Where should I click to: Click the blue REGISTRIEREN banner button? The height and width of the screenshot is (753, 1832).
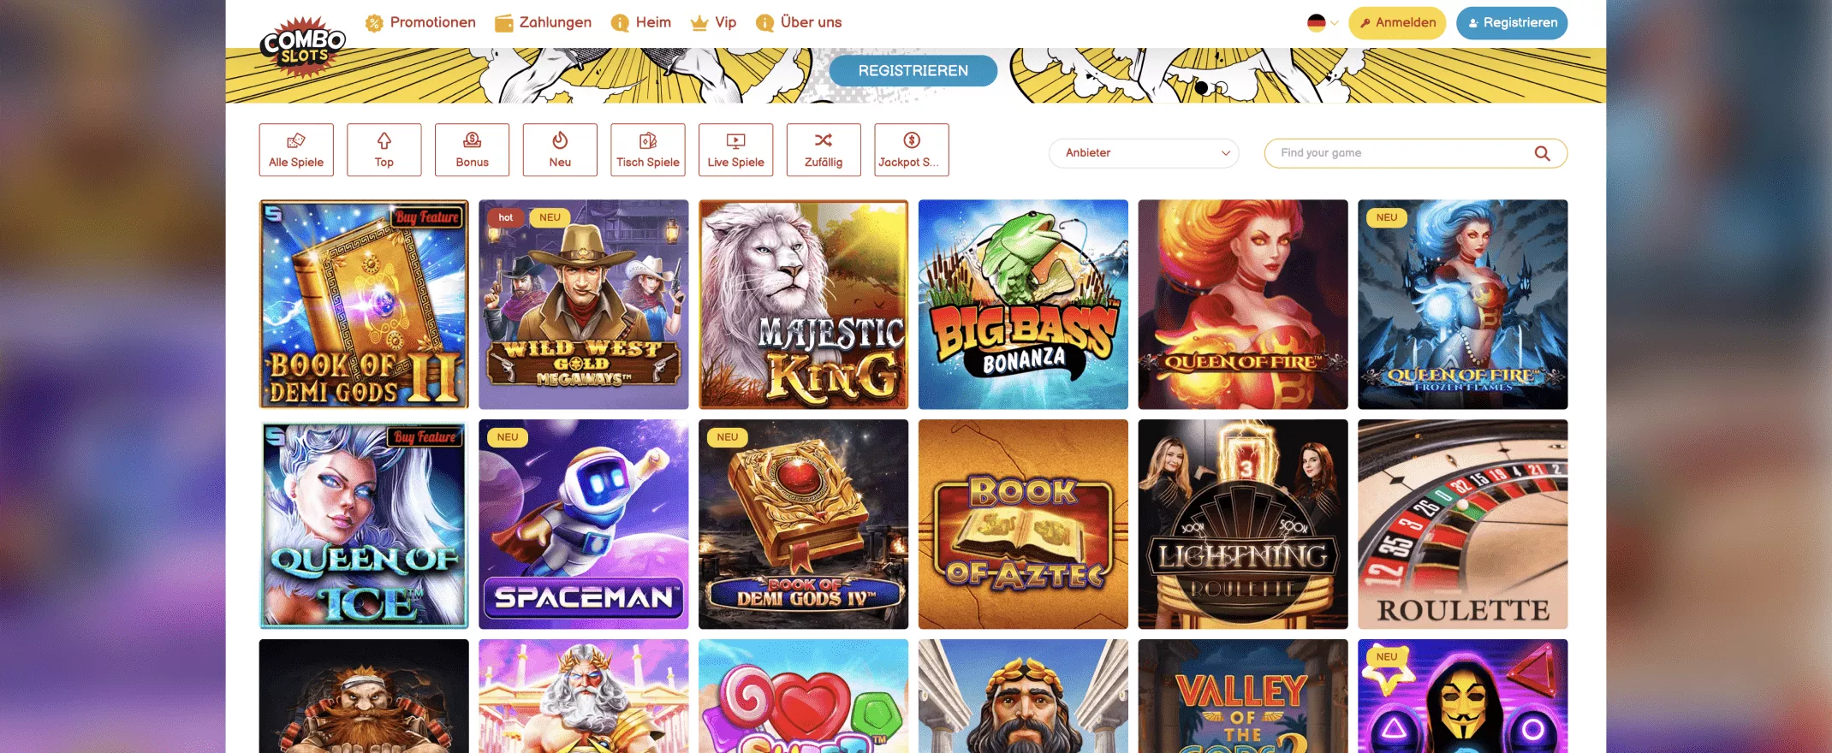pos(913,71)
